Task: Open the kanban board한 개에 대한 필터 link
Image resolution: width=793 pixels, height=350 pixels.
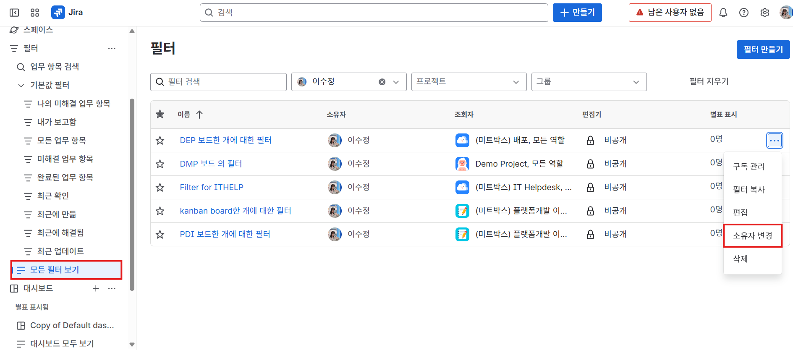Action: click(x=235, y=211)
